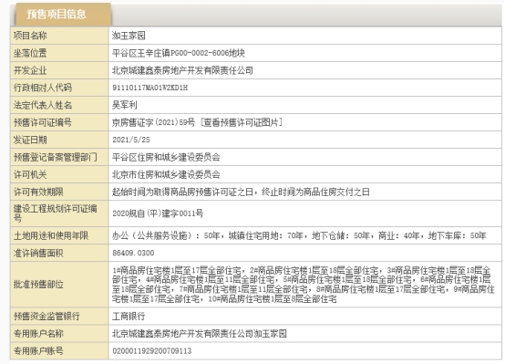Select the value 平谷区住房和城乡建设委员会
The height and width of the screenshot is (364, 505).
[x=166, y=157]
